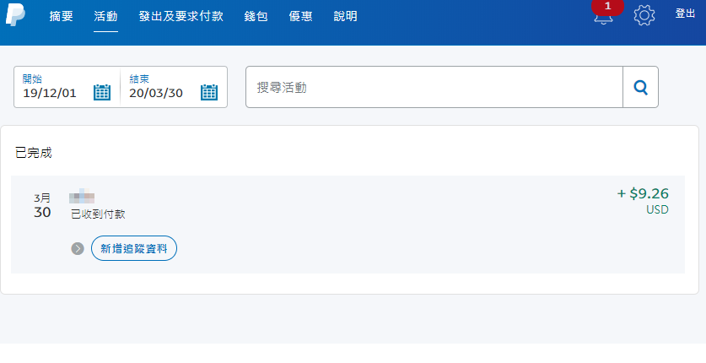Open the 摘要 menu tab
Viewport: 706px width, 363px height.
(62, 16)
